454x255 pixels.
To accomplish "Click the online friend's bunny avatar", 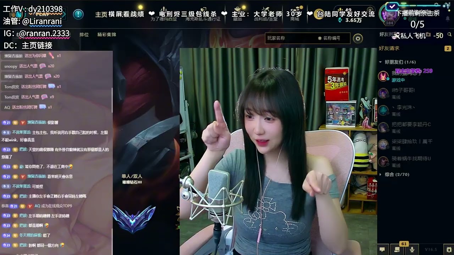I will [x=383, y=76].
